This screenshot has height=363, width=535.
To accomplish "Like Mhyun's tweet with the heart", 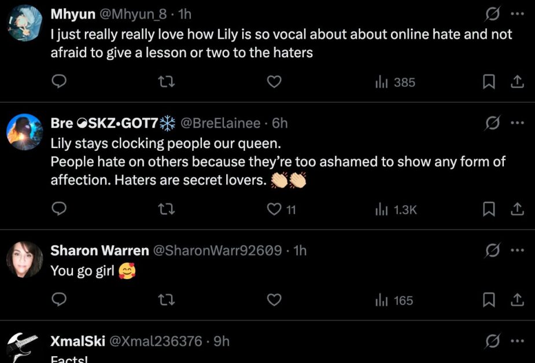I will tap(274, 82).
